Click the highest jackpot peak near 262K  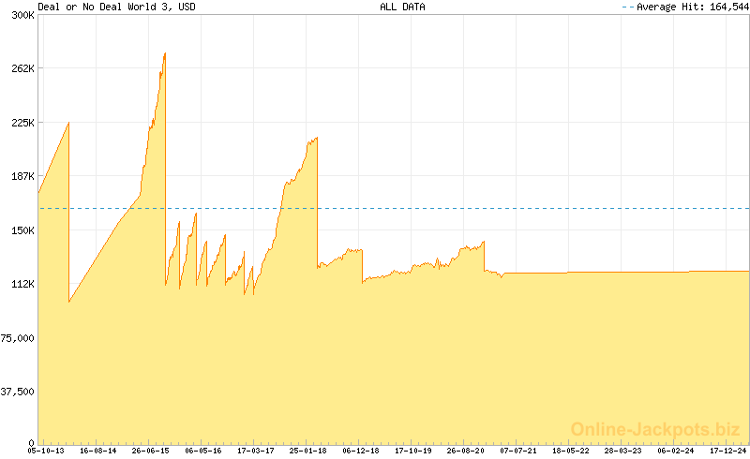click(x=165, y=53)
